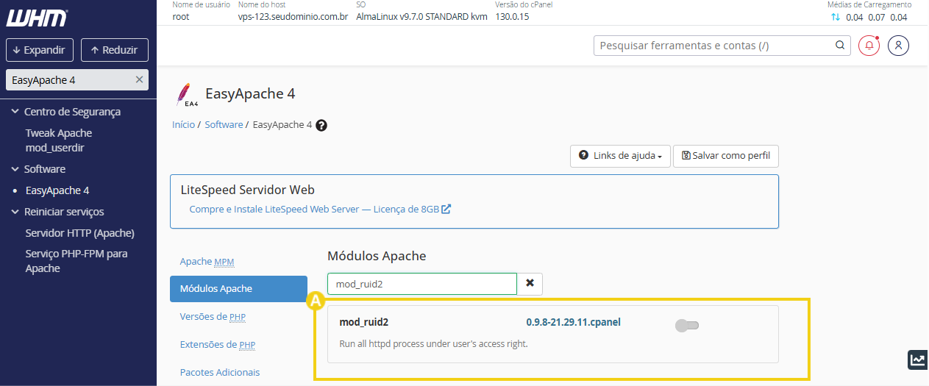Screen dimensions: 929x386
Task: Select the Módulos Apache tab
Action: tap(238, 289)
